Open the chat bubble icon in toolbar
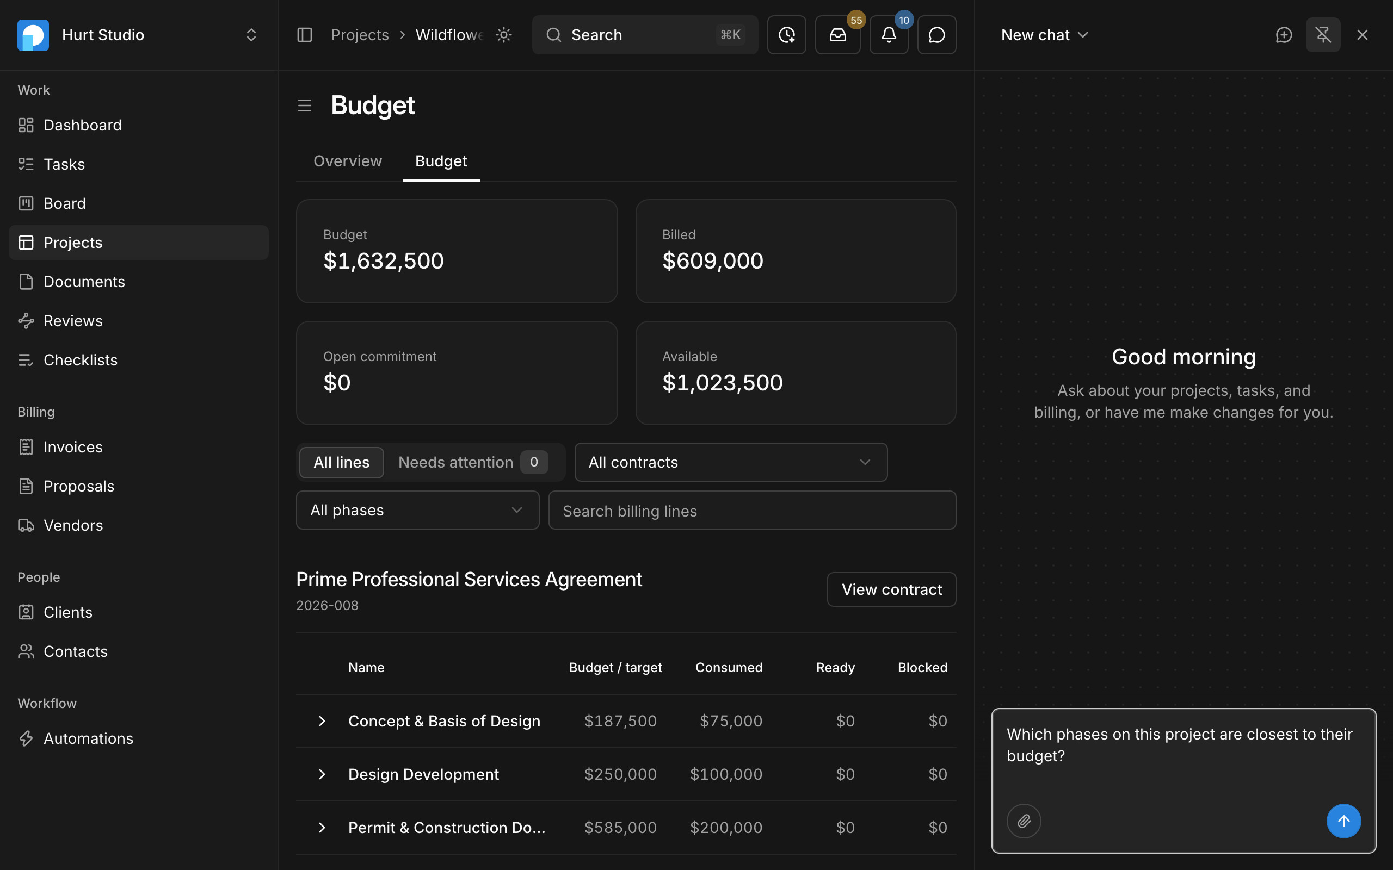1393x870 pixels. coord(936,35)
